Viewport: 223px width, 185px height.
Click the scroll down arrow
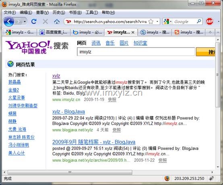coord(218,166)
